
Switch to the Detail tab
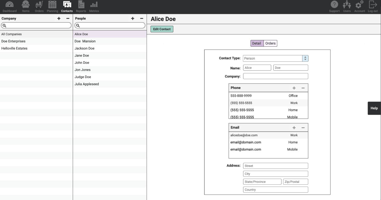point(257,43)
